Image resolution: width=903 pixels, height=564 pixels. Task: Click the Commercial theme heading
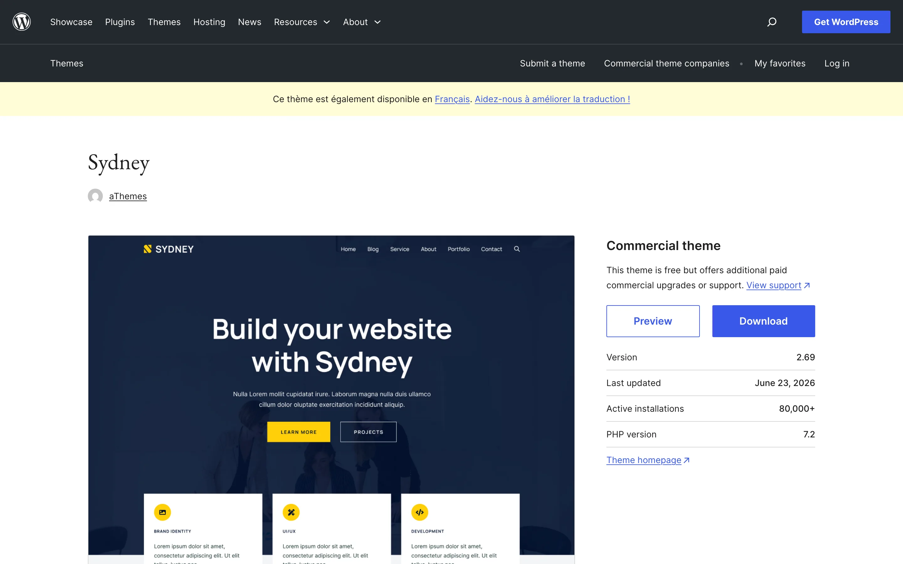point(663,246)
